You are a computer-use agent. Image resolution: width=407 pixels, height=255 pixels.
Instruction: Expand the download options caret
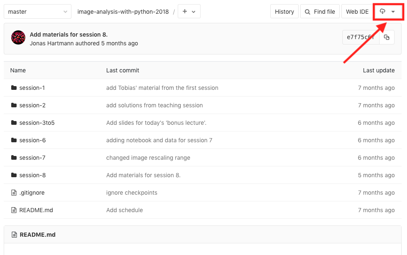pyautogui.click(x=393, y=12)
